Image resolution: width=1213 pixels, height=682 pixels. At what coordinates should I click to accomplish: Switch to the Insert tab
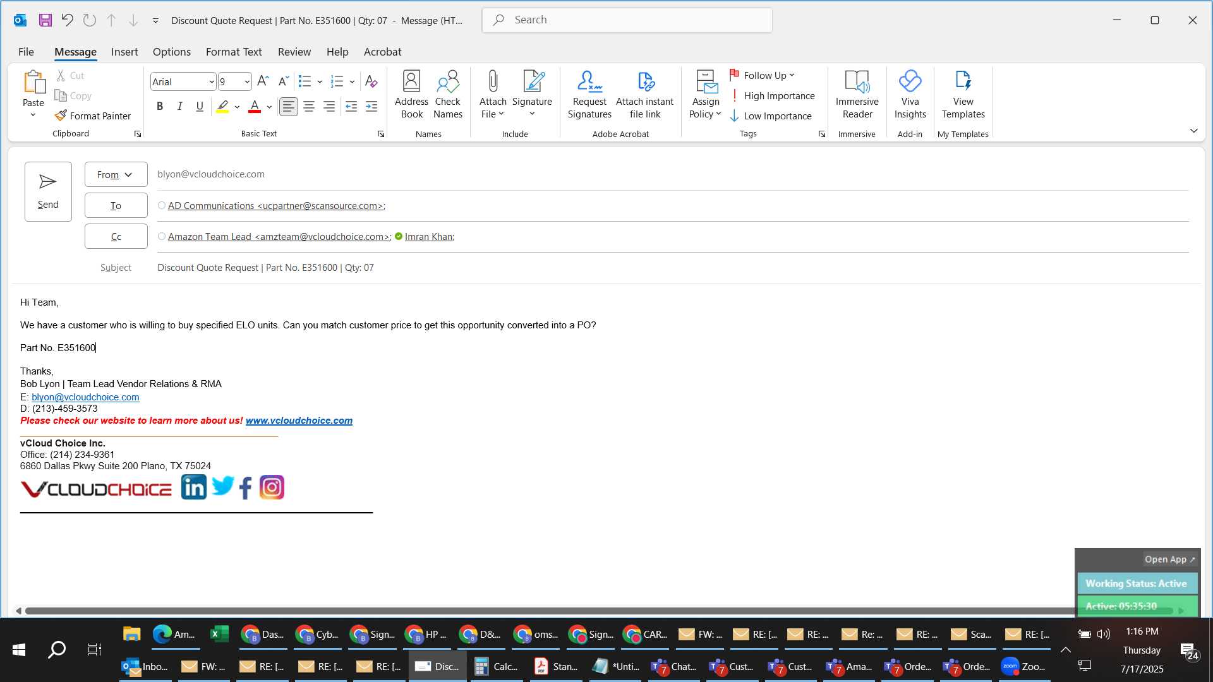pyautogui.click(x=124, y=52)
